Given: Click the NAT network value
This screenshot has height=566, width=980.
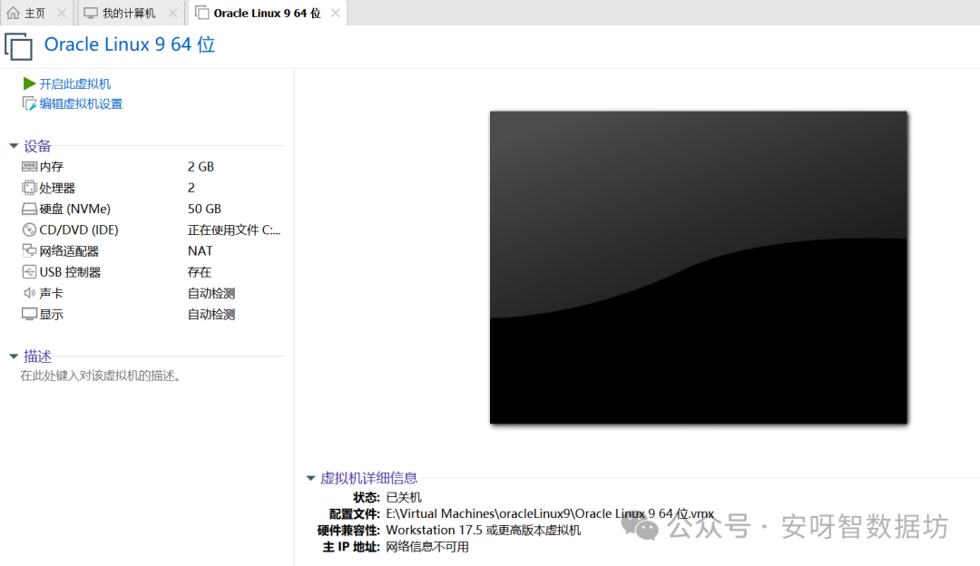Looking at the screenshot, I should click(x=200, y=251).
